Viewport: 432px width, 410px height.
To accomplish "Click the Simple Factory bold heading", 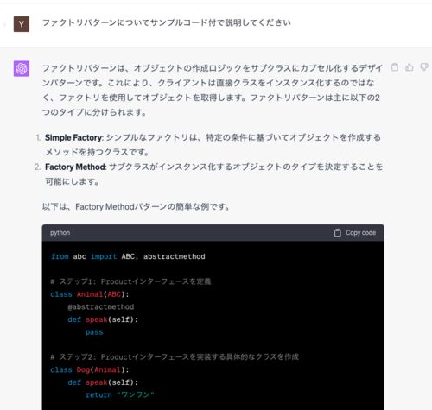I will click(x=73, y=138).
